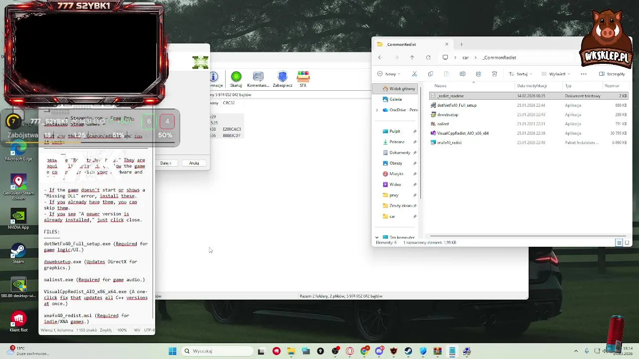Select the _CommonRedist Explorer tab

click(x=412, y=44)
